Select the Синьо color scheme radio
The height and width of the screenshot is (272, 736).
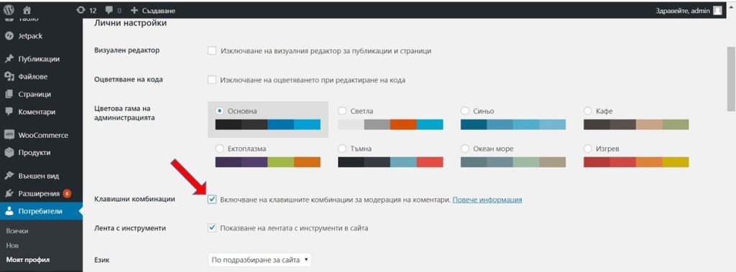(465, 111)
